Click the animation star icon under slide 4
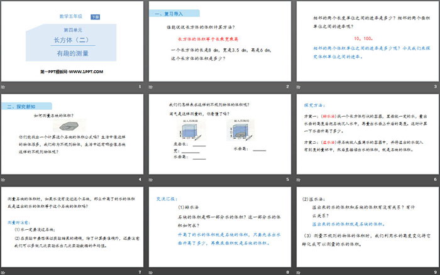 3,180
